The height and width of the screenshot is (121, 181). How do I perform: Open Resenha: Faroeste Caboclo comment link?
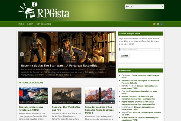coord(140,82)
